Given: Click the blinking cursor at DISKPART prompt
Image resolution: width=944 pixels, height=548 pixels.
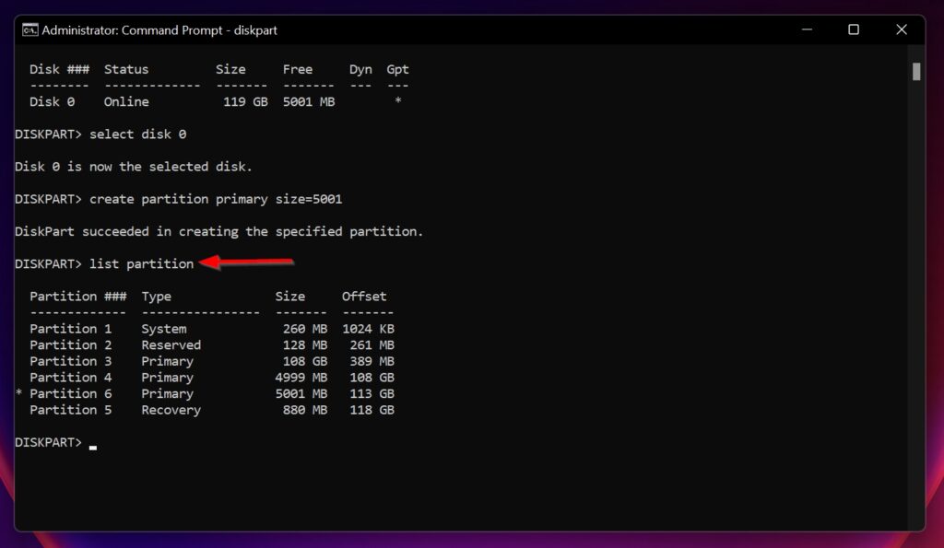Looking at the screenshot, I should (x=92, y=445).
